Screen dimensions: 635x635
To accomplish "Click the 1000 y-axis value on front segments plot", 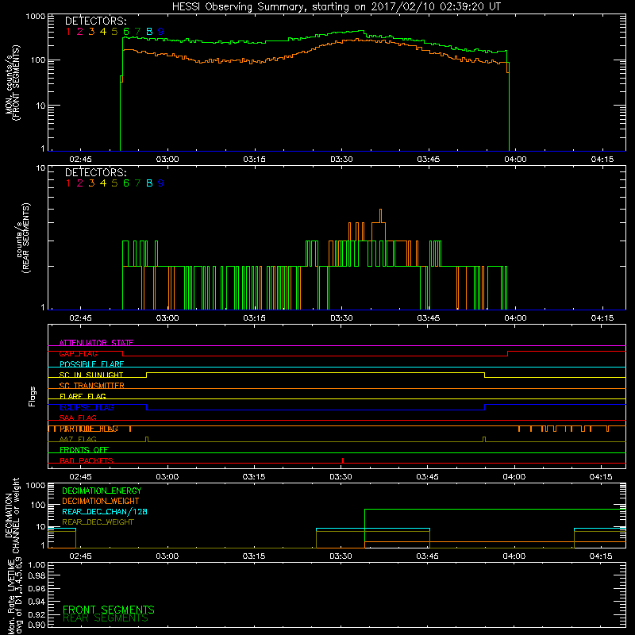I will (x=36, y=17).
